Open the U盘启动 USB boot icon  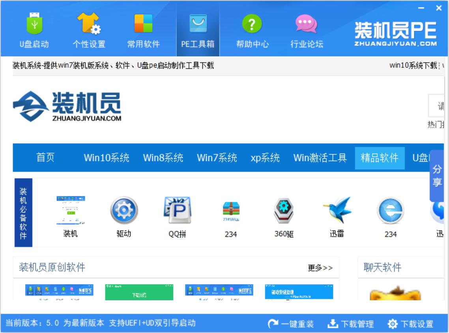[34, 24]
